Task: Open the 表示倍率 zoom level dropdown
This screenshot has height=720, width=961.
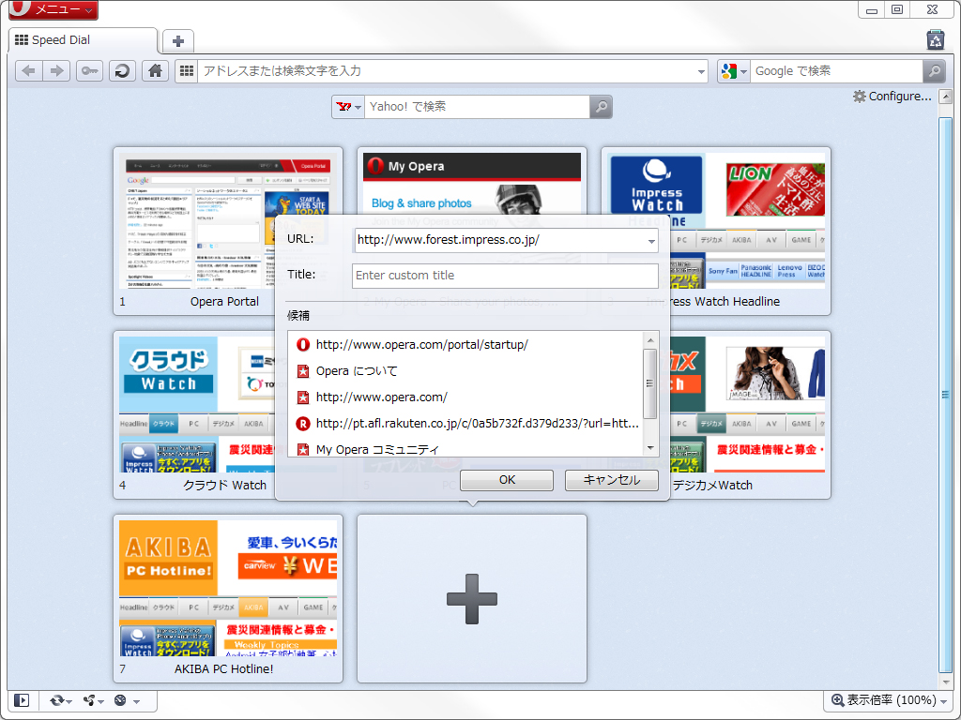Action: click(942, 700)
